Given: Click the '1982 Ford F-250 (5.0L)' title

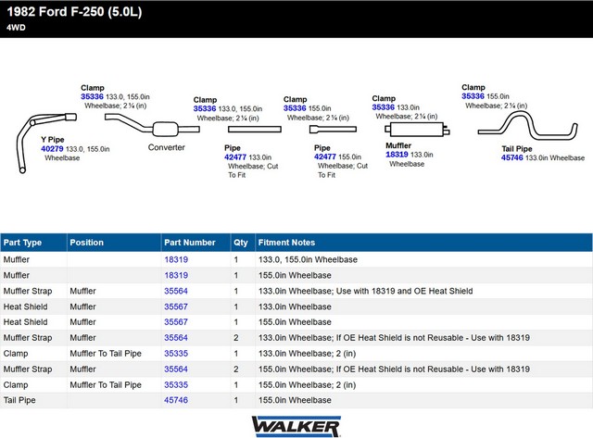Looking at the screenshot, I should tap(74, 12).
